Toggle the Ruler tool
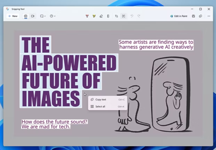216x150 pixels. (108, 16)
